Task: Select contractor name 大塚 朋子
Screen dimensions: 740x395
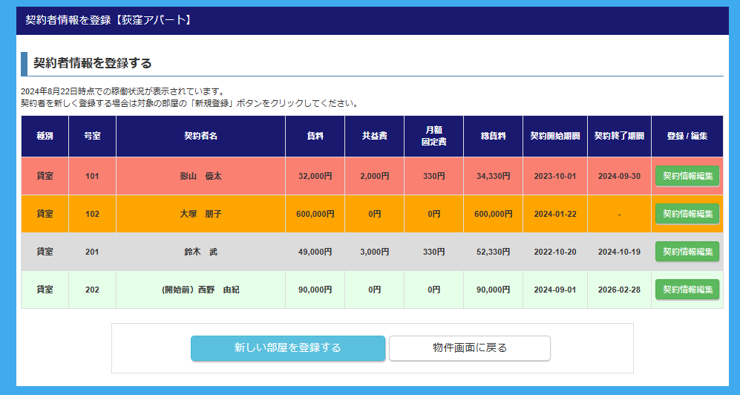Action: (200, 214)
